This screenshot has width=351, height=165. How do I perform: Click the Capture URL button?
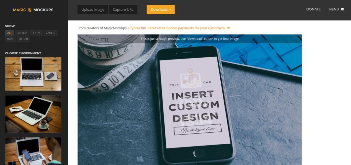123,10
